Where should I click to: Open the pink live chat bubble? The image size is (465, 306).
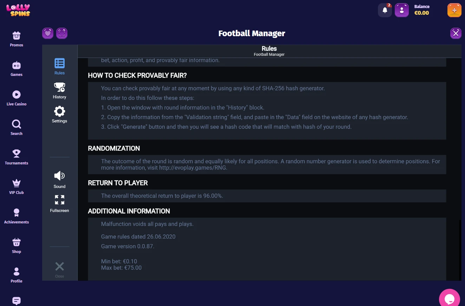coord(450,299)
